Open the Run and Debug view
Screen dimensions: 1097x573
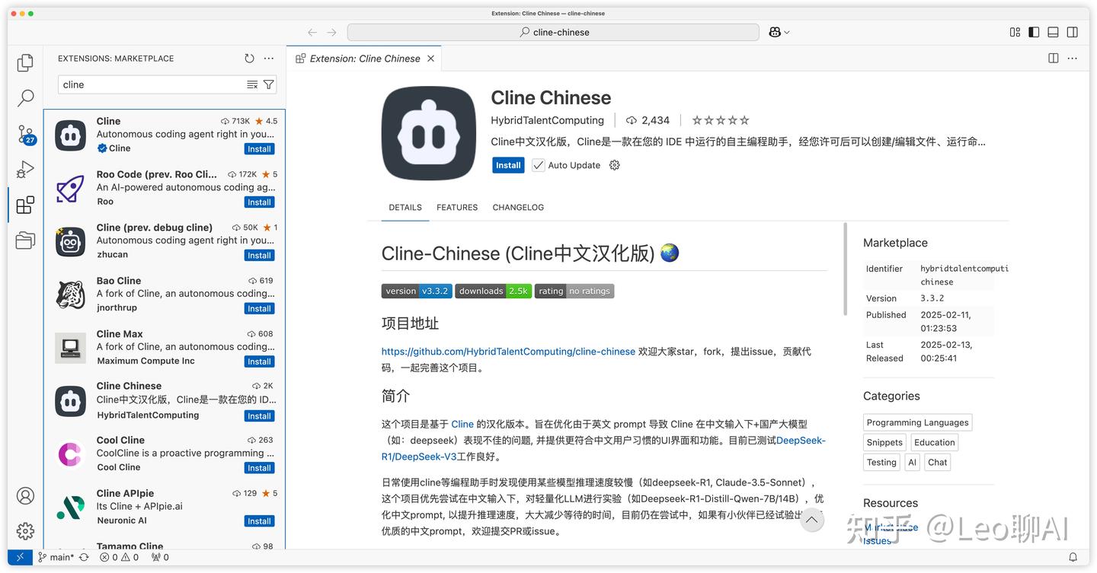pyautogui.click(x=25, y=169)
